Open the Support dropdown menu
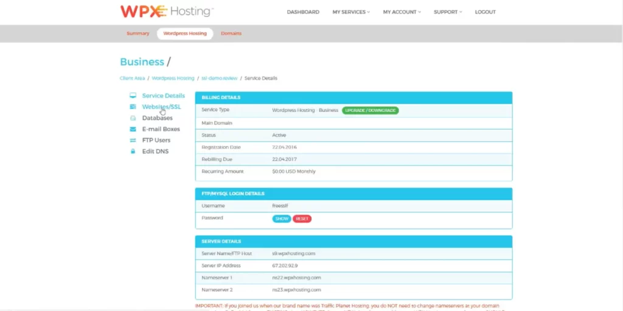 pyautogui.click(x=448, y=12)
